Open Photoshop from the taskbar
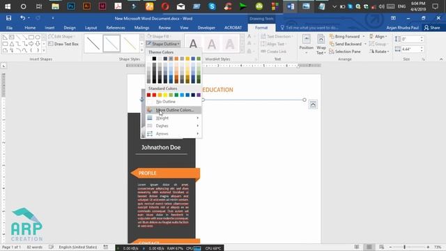Screen dimensions: 446x251 click(x=71, y=6)
